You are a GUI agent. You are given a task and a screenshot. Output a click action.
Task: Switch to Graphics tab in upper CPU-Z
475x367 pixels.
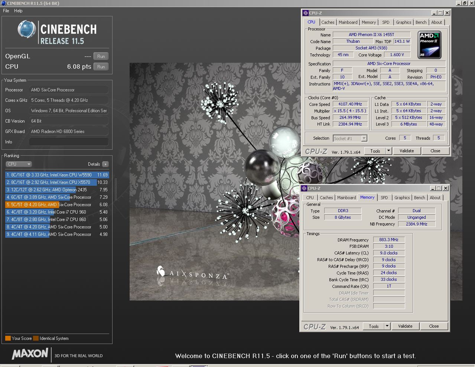pyautogui.click(x=403, y=22)
